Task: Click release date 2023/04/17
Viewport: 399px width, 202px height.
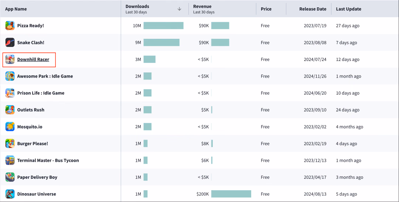Action: (x=315, y=177)
